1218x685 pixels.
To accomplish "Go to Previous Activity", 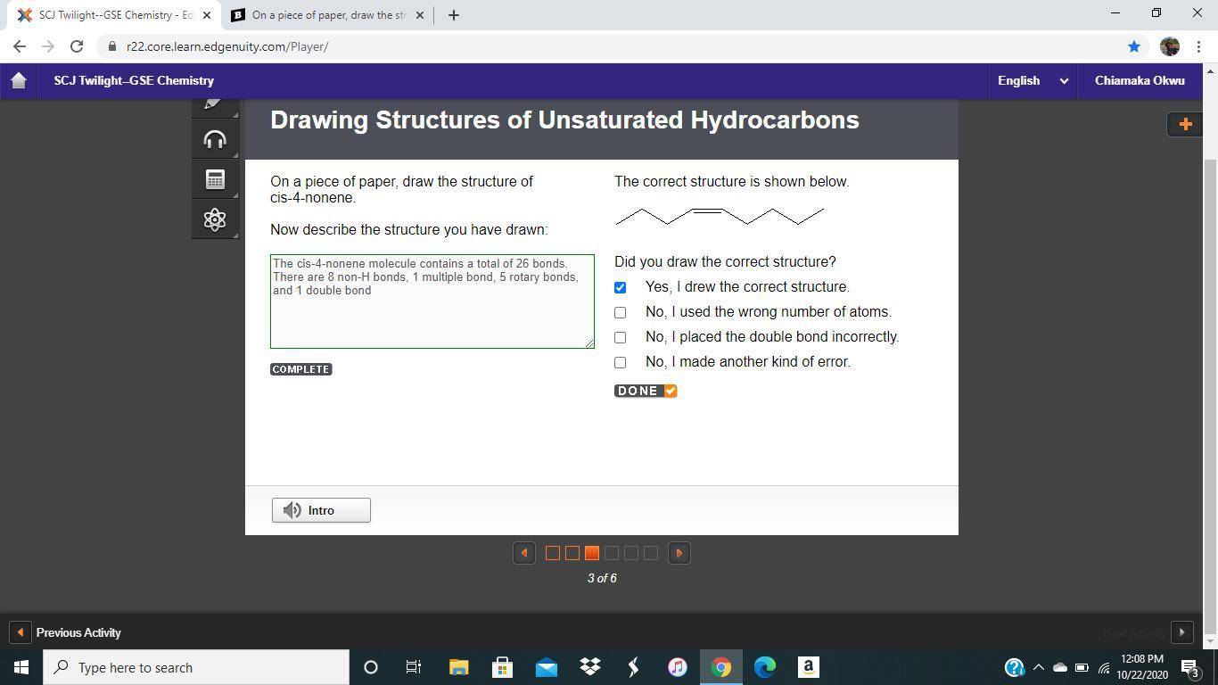I will click(x=66, y=632).
